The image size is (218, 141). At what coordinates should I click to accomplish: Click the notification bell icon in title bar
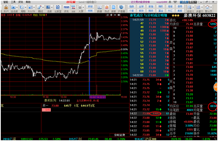click(170, 2)
